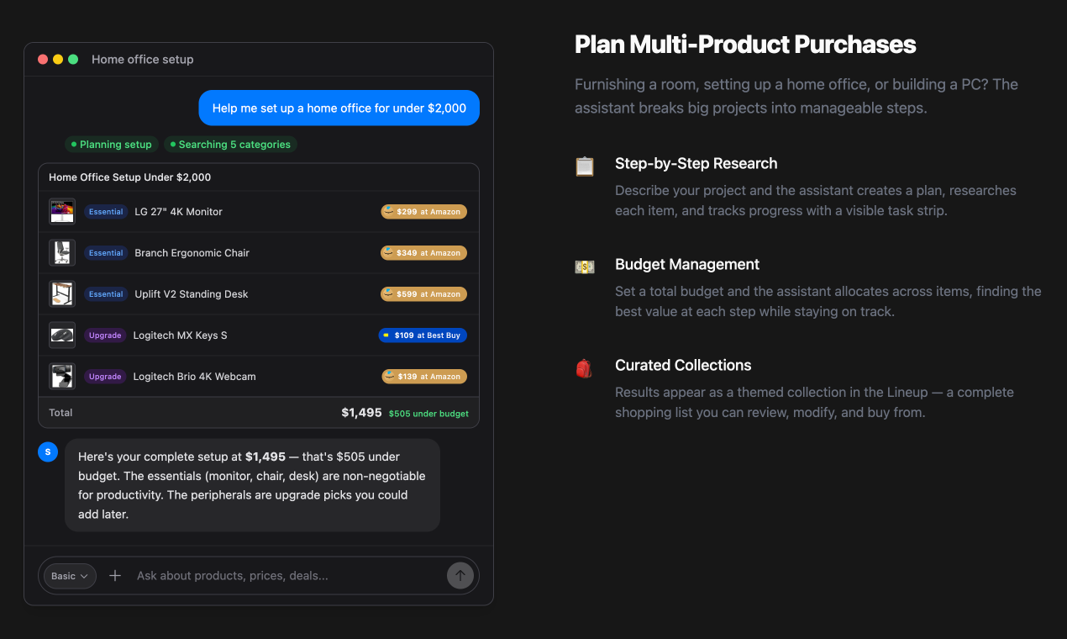
Task: Click the plus attachment icon
Action: 115,576
